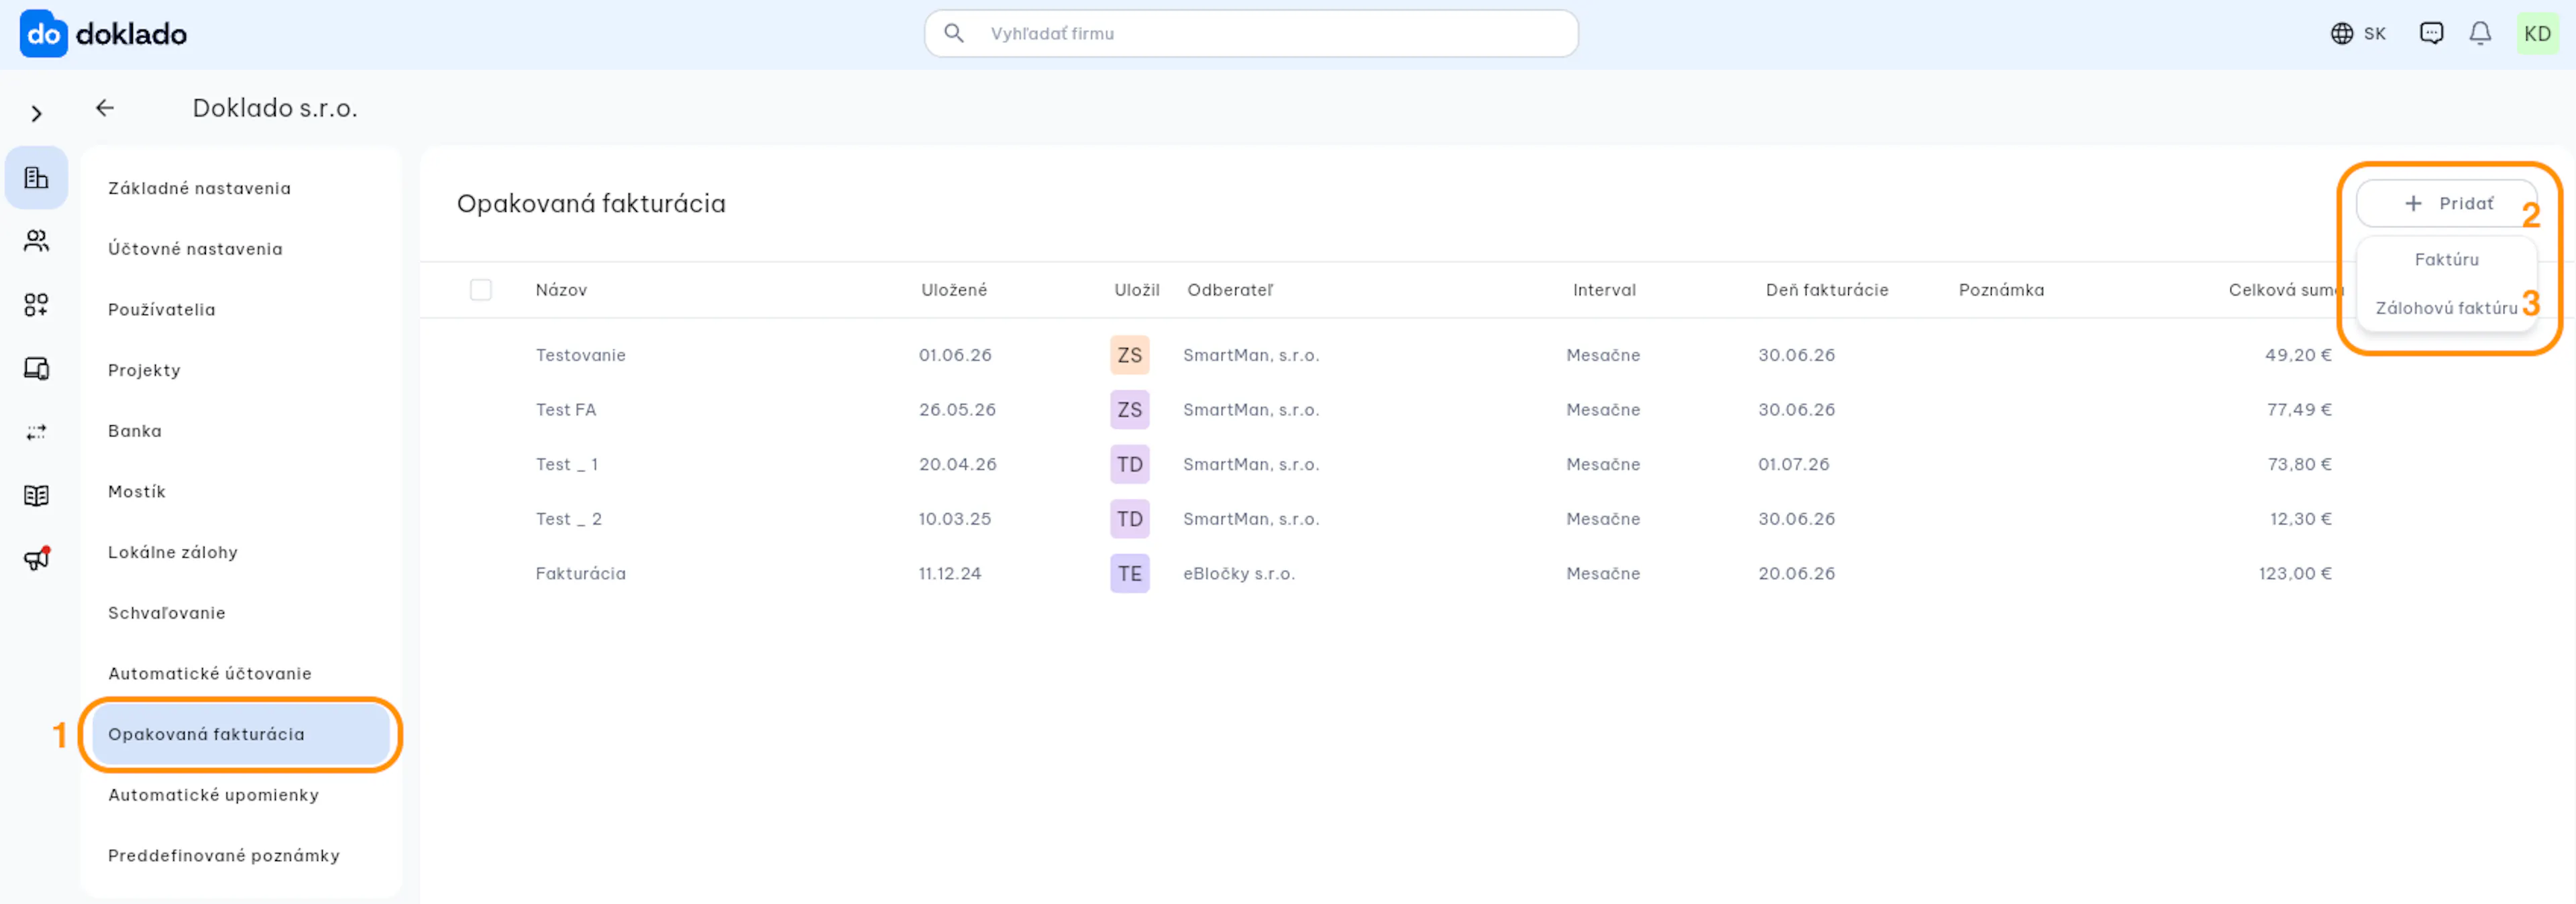Sort by Odberateľ column header

[1230, 290]
